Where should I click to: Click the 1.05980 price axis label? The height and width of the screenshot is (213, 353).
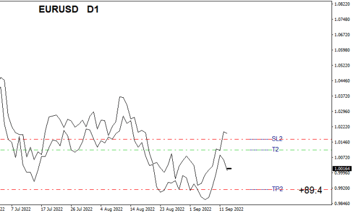click(x=342, y=50)
